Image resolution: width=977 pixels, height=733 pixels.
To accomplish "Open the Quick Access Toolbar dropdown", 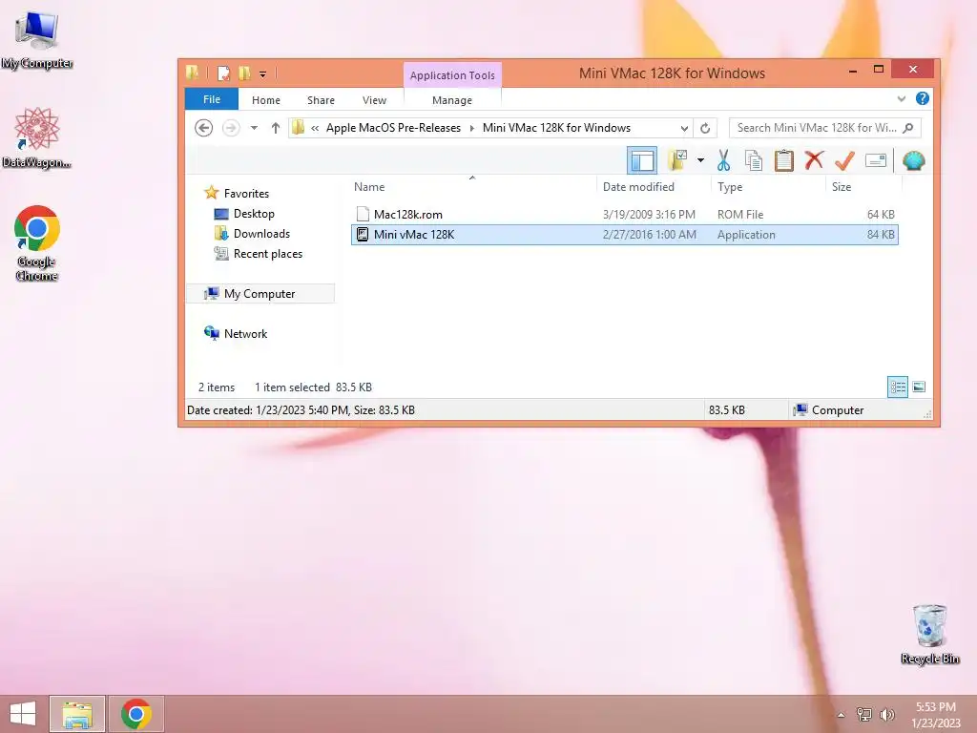I will [263, 74].
